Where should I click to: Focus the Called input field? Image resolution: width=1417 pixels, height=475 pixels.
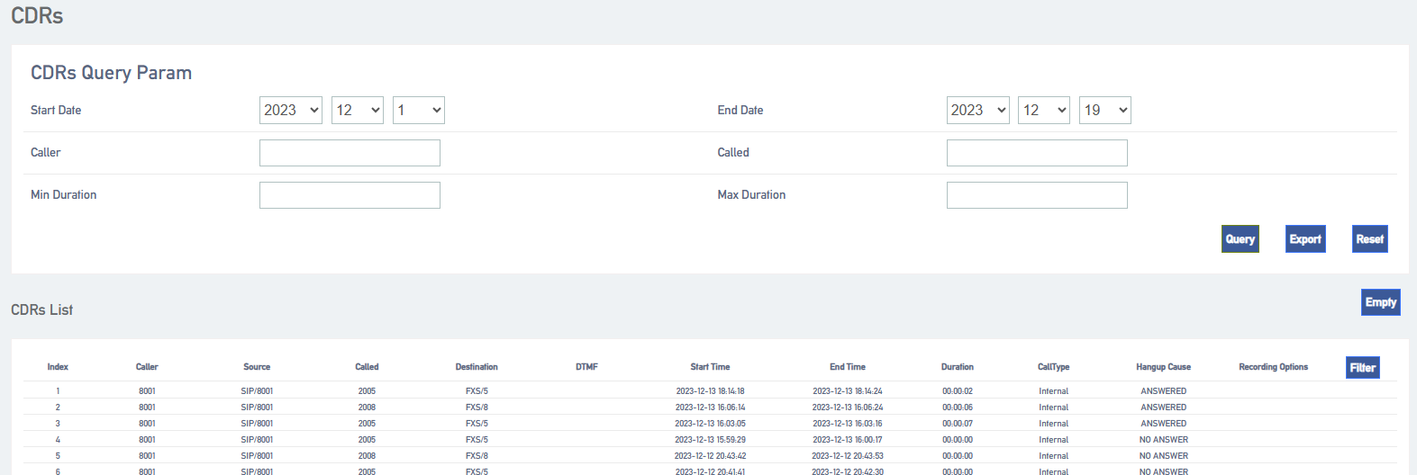pyautogui.click(x=1037, y=153)
